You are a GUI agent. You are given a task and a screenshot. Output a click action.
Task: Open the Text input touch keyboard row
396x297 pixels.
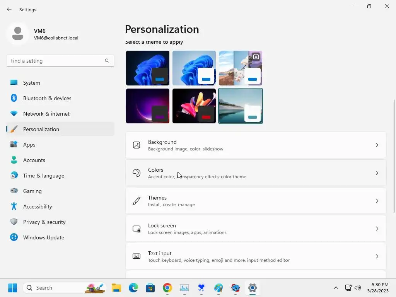click(x=256, y=256)
